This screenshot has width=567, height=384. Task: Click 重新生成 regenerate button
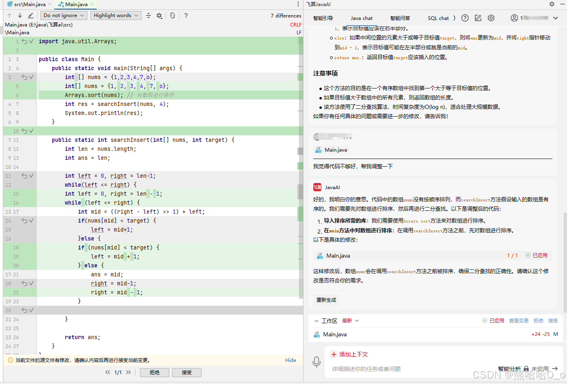click(326, 300)
